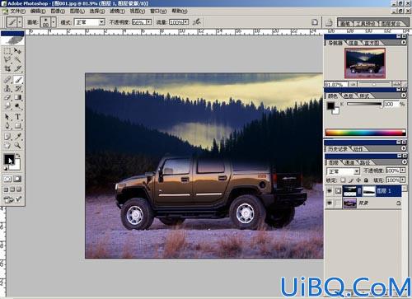Open the brush mode dropdown
The height and width of the screenshot is (299, 412).
point(90,22)
